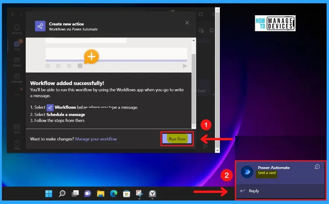The width and height of the screenshot is (329, 204).
Task: Click the dialog scrollbar up arrow
Action: click(x=193, y=40)
